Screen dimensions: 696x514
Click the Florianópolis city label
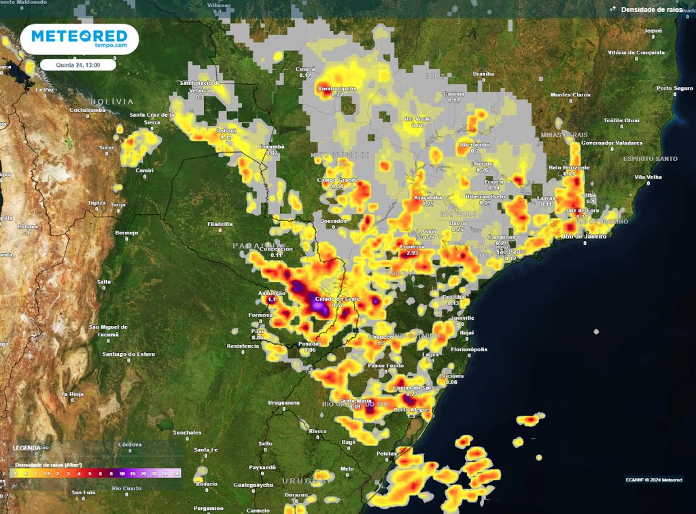point(469,349)
